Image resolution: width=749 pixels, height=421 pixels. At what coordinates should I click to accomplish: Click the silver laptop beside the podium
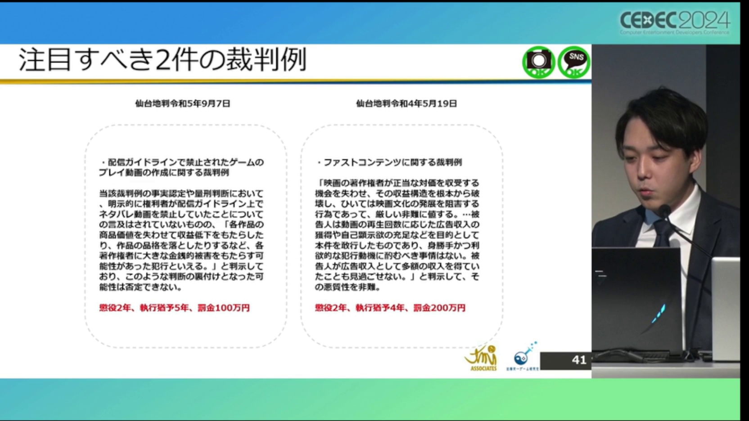pyautogui.click(x=725, y=309)
